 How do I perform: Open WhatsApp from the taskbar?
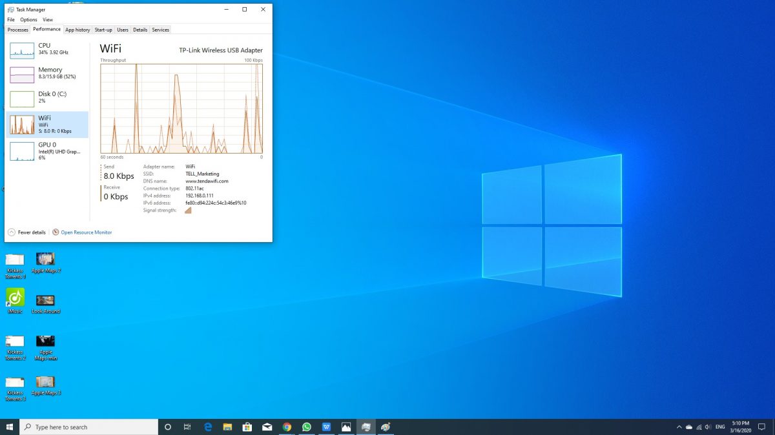tap(307, 427)
